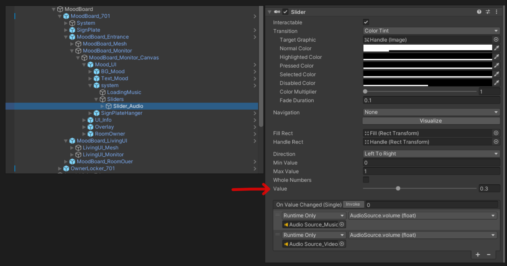Click the prefab open arrow for MoodBoard_LivingUI
The image size is (507, 266).
click(x=255, y=141)
